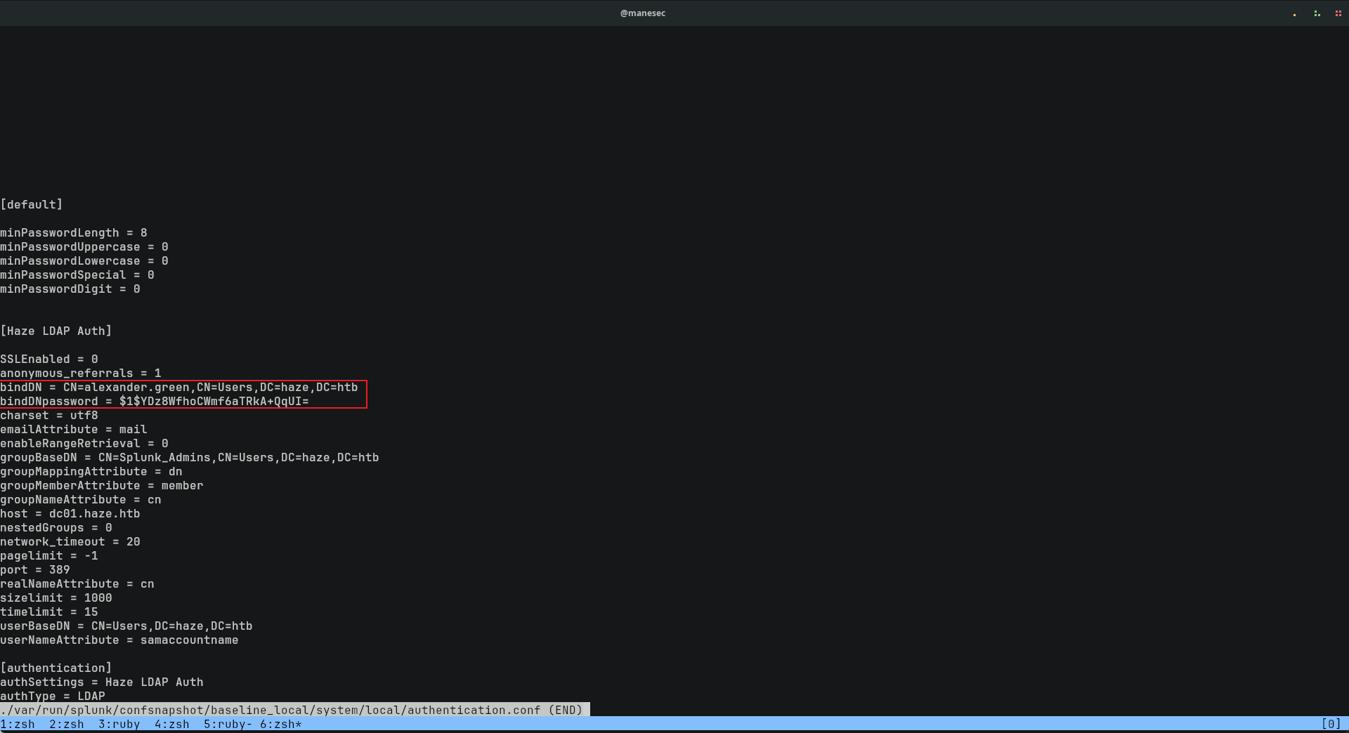Screen dimensions: 1349x733
Task: Click the [authentication] section header
Action: pos(56,668)
